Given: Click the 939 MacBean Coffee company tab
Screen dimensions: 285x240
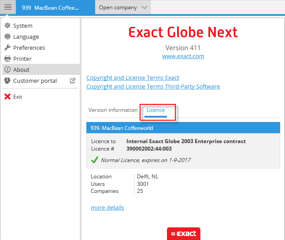Looking at the screenshot, I should coord(55,7).
